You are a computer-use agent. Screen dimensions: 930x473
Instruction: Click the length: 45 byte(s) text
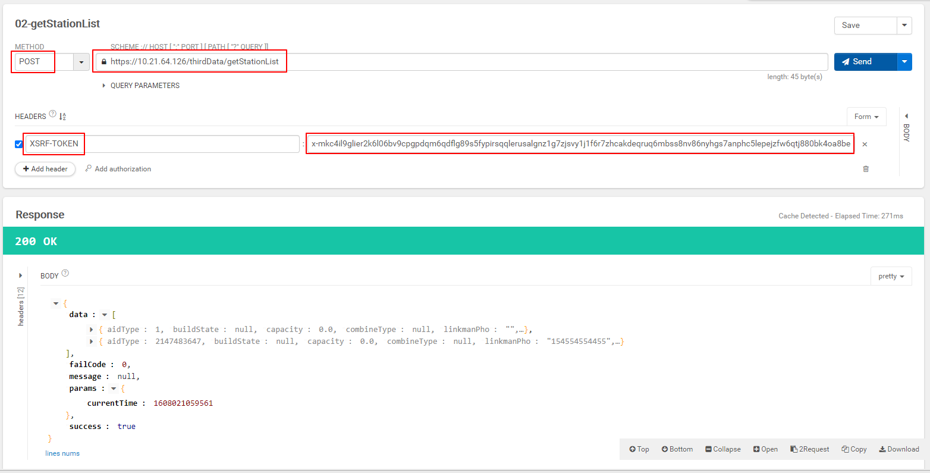794,77
